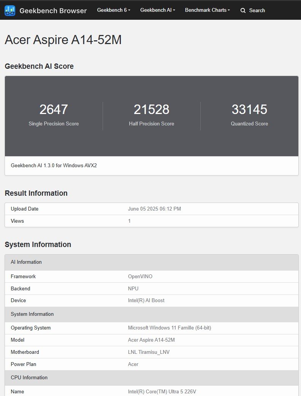Click the Device row label
301x396 pixels.
[x=18, y=301]
